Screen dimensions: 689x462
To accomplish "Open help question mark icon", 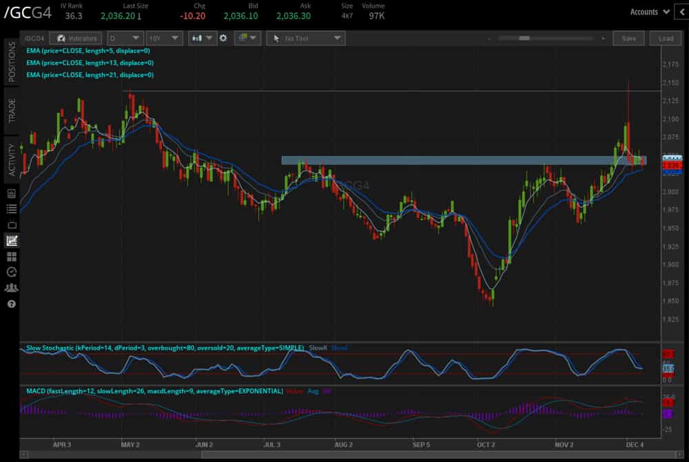I will click(12, 304).
